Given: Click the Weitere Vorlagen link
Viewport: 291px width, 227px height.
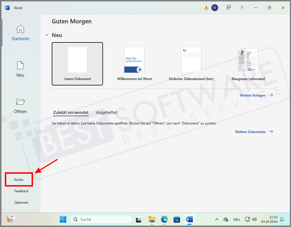Looking at the screenshot, I should click(256, 95).
